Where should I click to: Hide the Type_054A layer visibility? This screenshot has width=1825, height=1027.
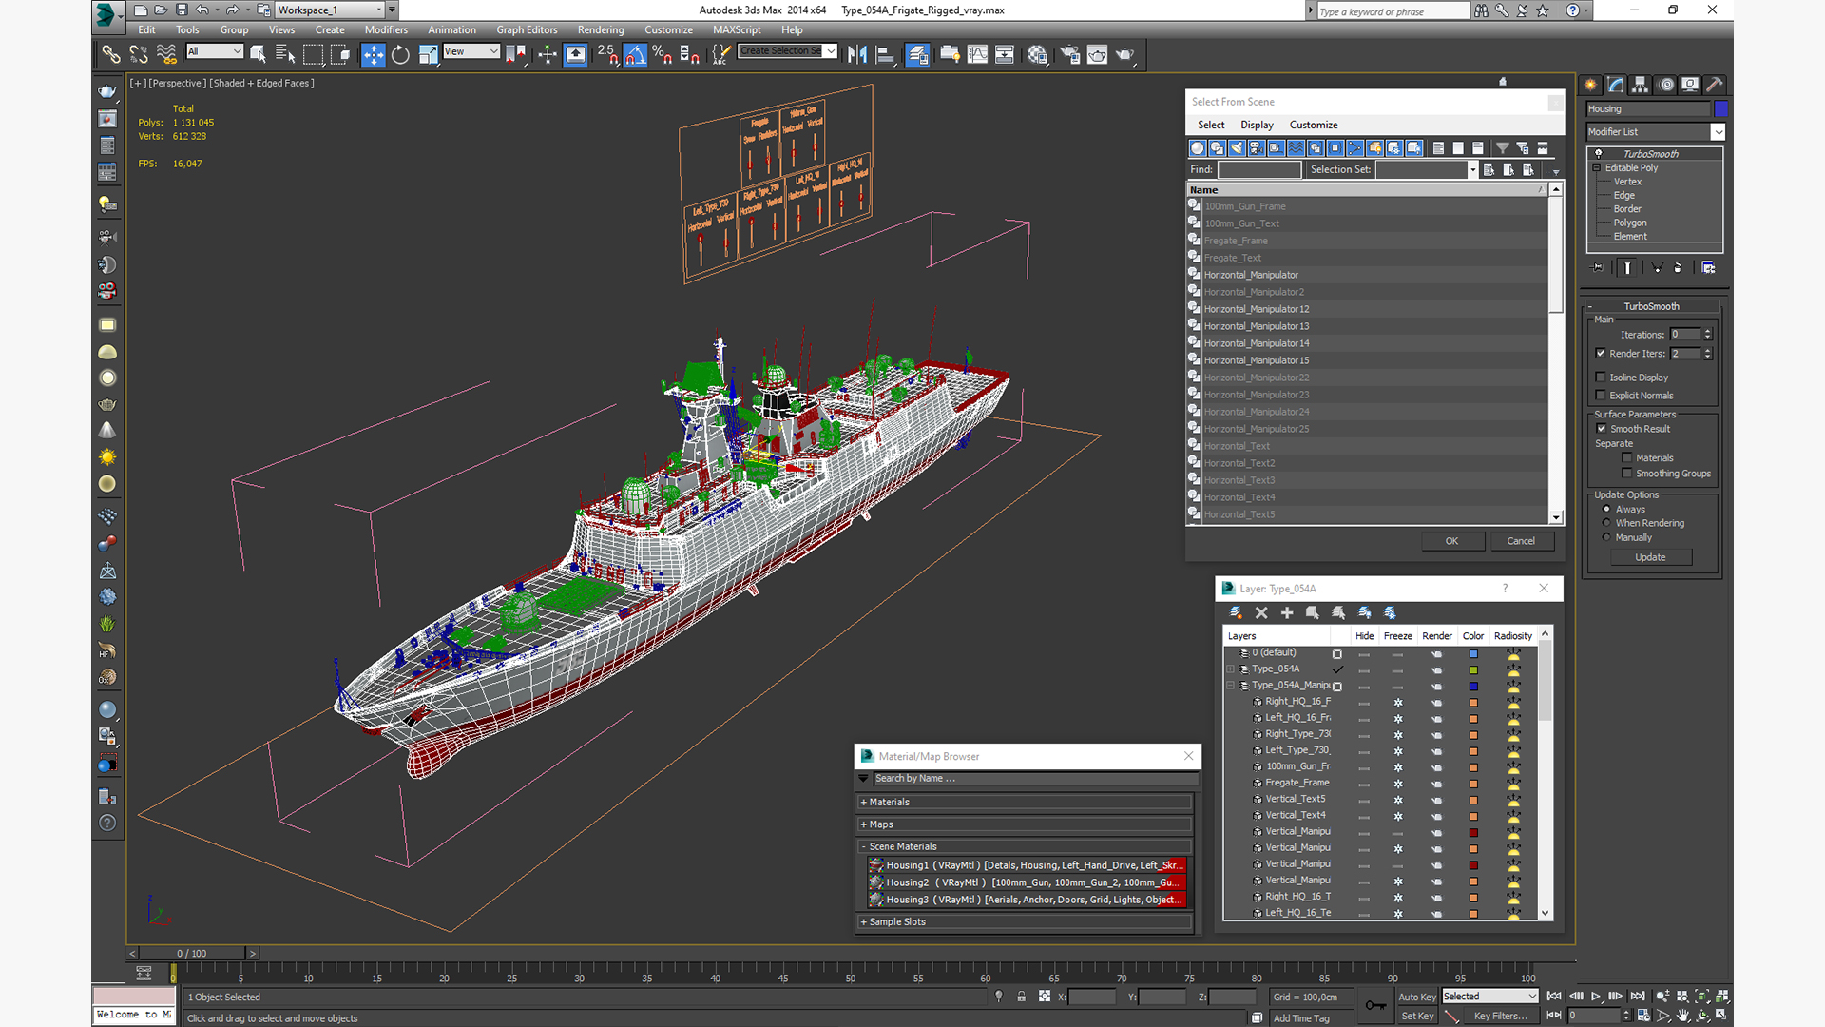(1364, 669)
